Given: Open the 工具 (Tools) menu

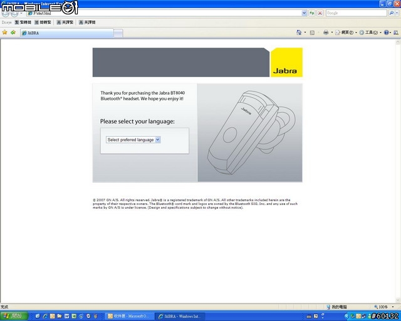Looking at the screenshot, I should (x=370, y=33).
